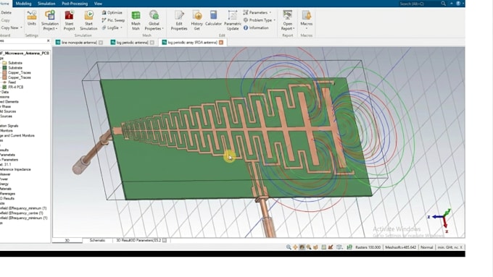493x277 pixels.
Task: Switch to the Schematic tab
Action: point(97,240)
